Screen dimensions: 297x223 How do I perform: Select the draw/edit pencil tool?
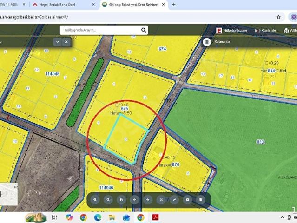(187, 200)
